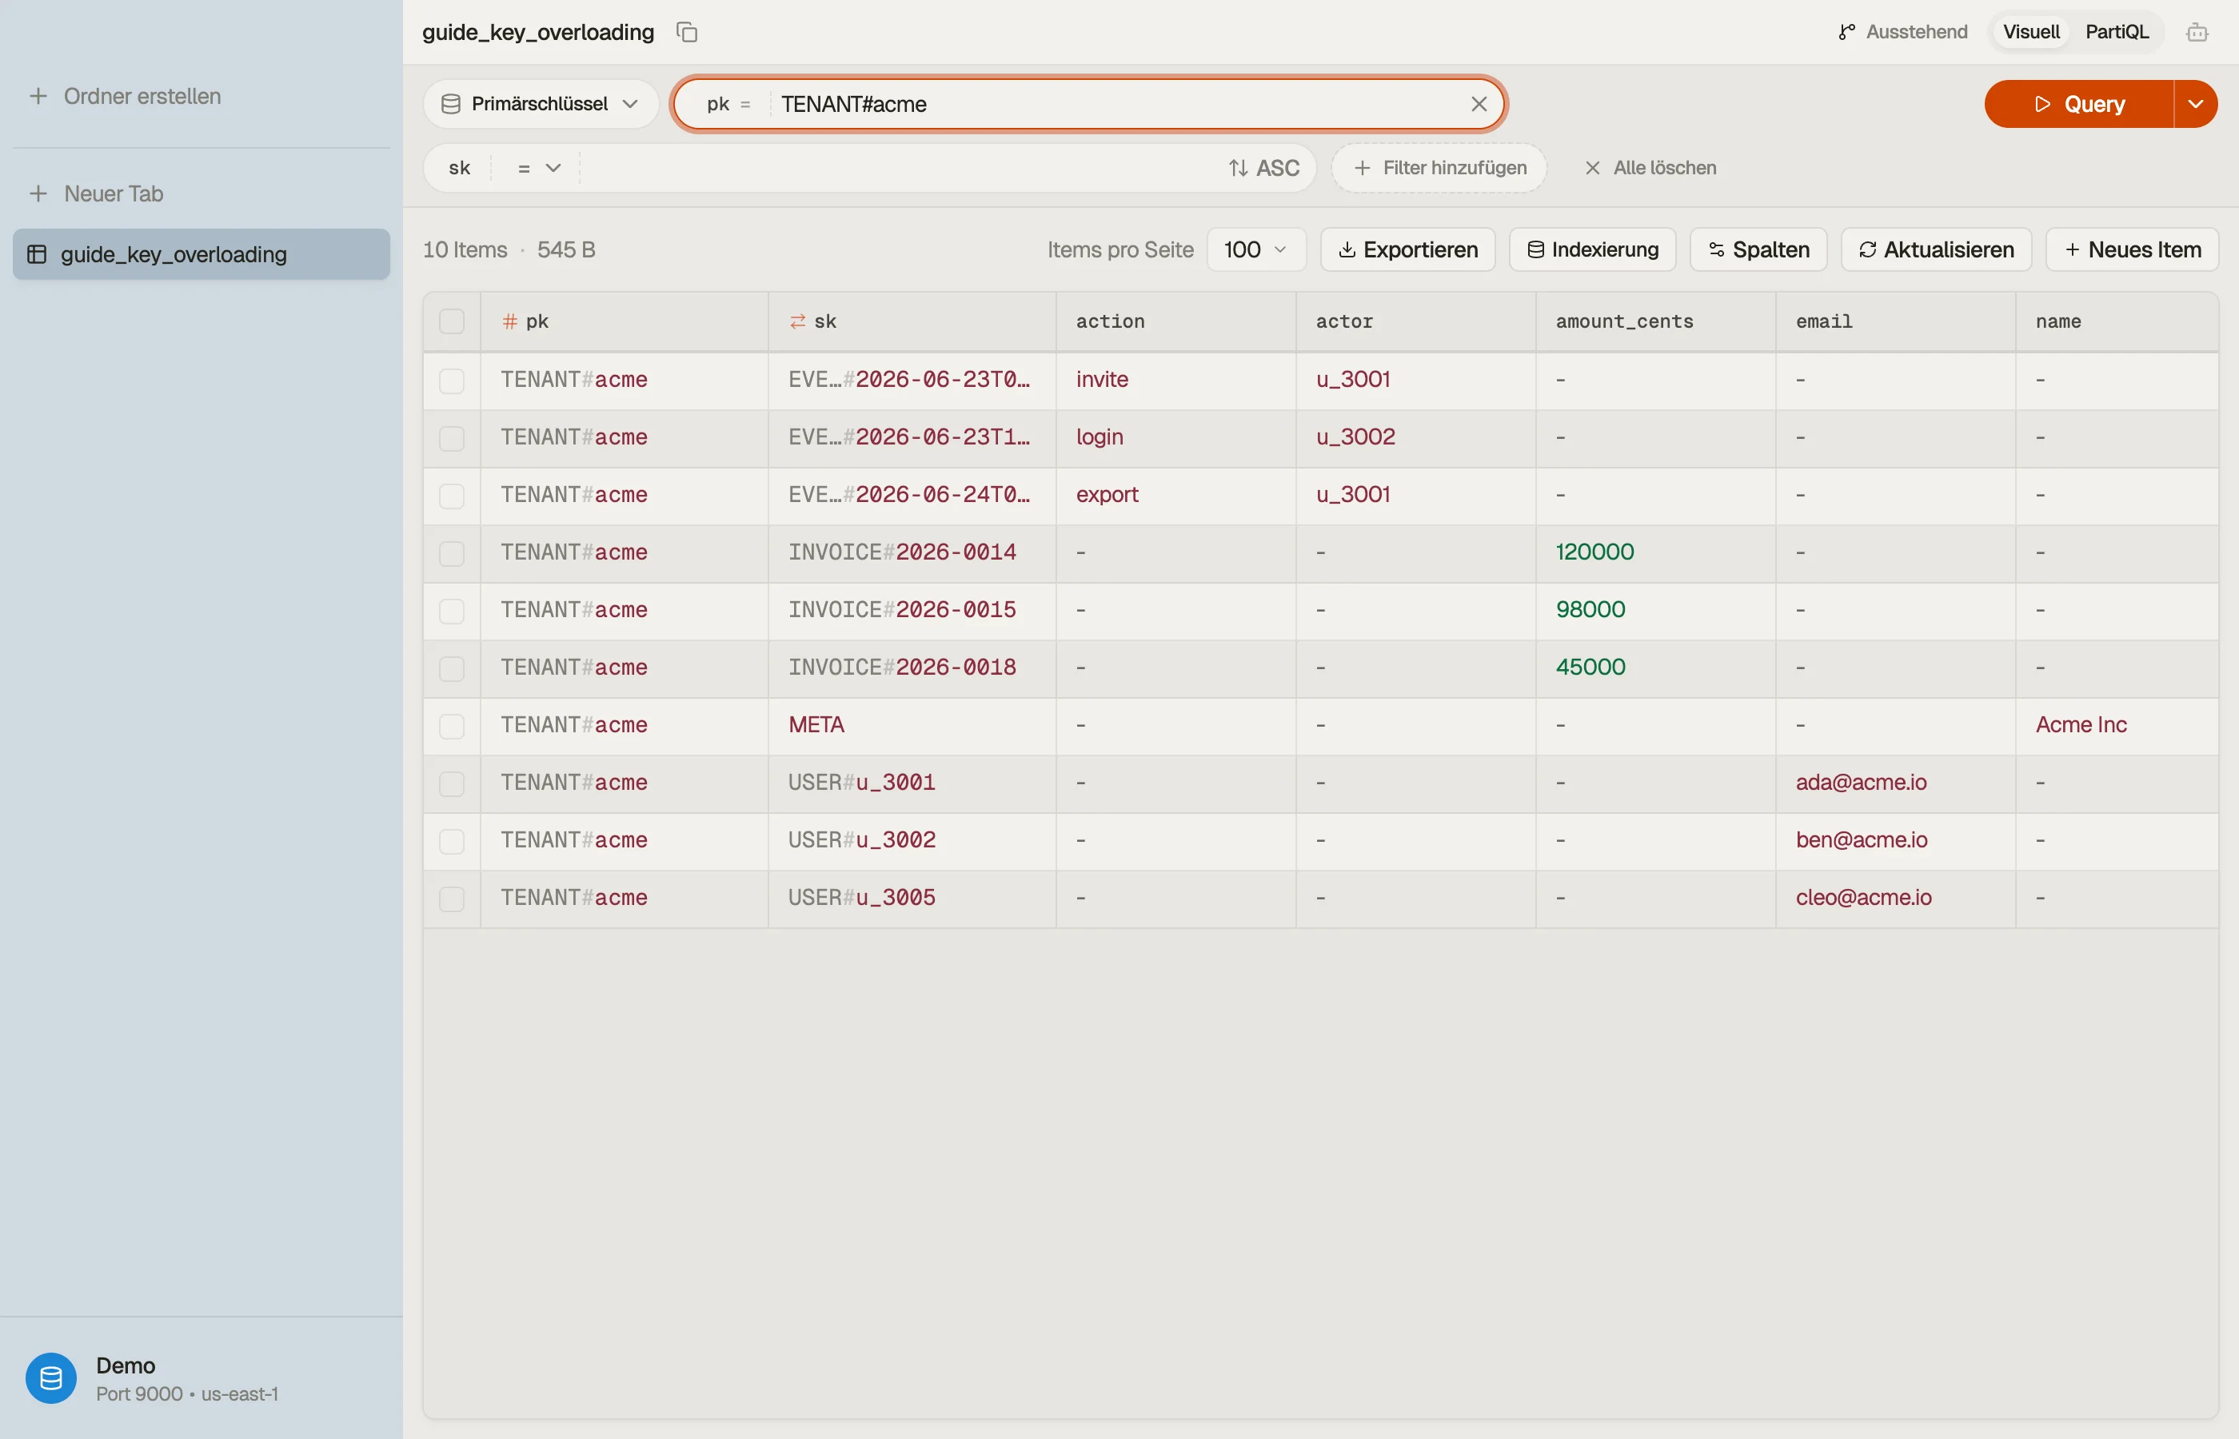Select the META sort key cell
The image size is (2239, 1439).
click(x=912, y=725)
